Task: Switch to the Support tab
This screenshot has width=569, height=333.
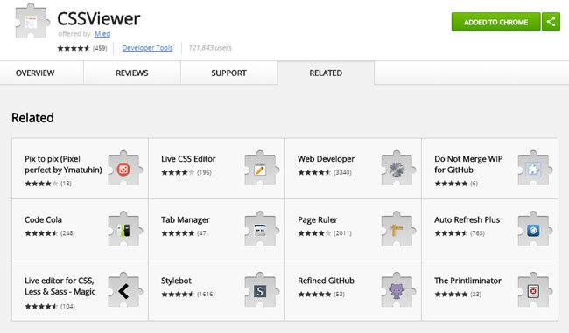Action: tap(229, 73)
